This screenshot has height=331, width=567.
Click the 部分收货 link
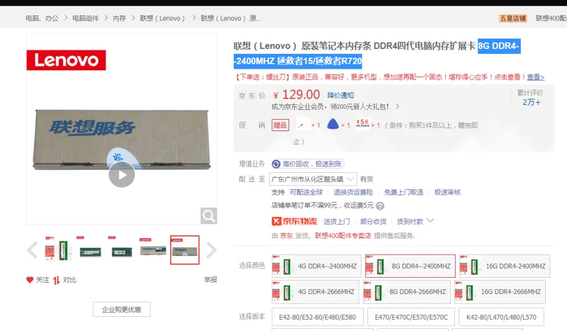[x=374, y=221]
